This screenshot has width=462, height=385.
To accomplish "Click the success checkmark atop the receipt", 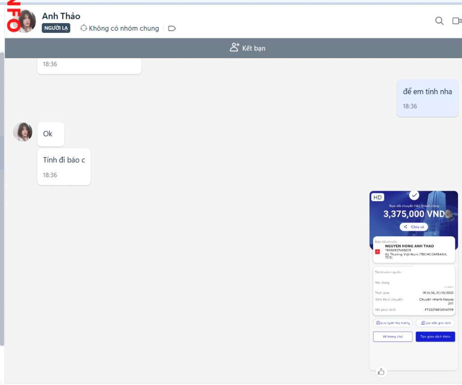I will pos(414,195).
